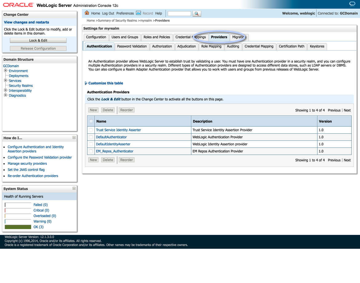Switch to Role Mapping subtab
This screenshot has height=283, width=360.
pos(211,46)
